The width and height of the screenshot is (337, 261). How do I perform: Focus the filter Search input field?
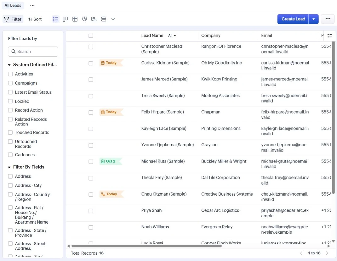[33, 52]
